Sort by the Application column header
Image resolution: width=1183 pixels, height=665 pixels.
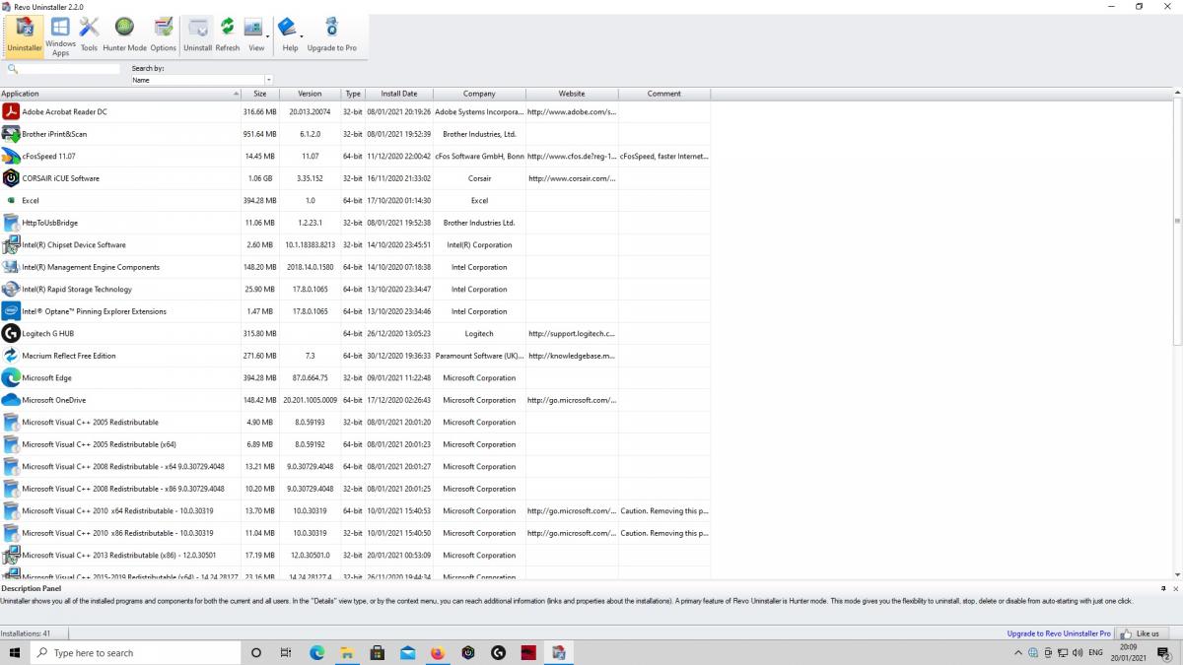point(120,94)
